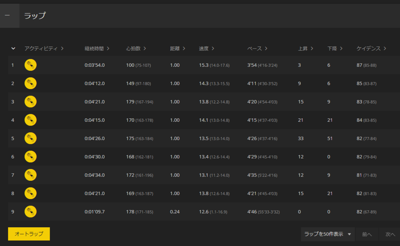Click the running activity icon in lap 4
The height and width of the screenshot is (246, 400).
(30, 120)
